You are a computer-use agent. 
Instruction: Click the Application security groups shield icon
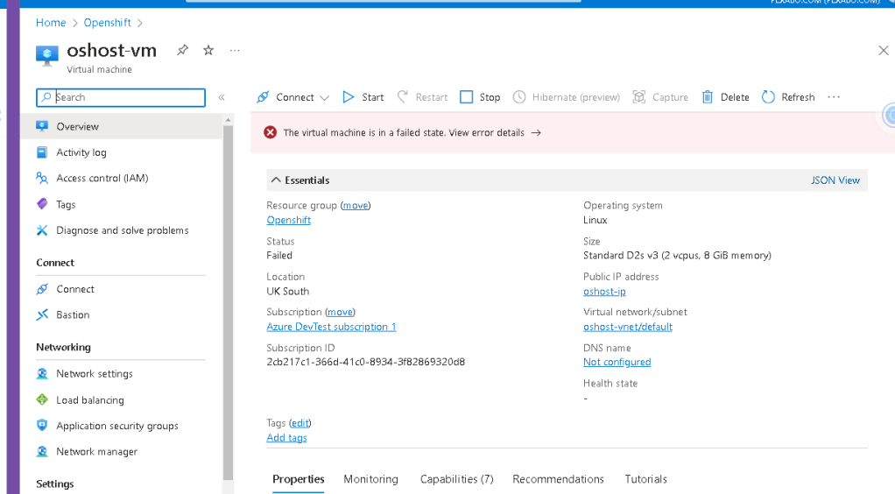42,426
